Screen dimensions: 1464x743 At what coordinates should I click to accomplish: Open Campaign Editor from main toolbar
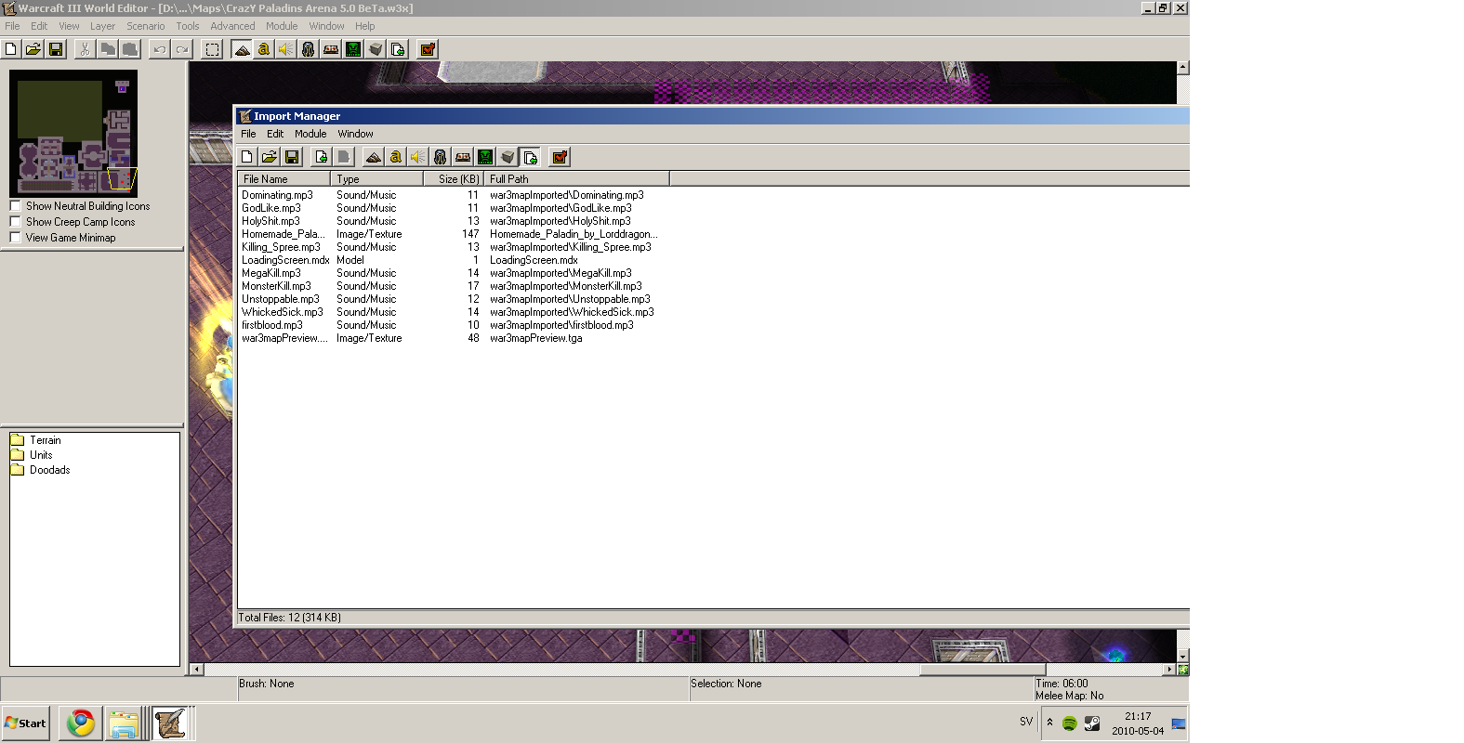tap(331, 49)
